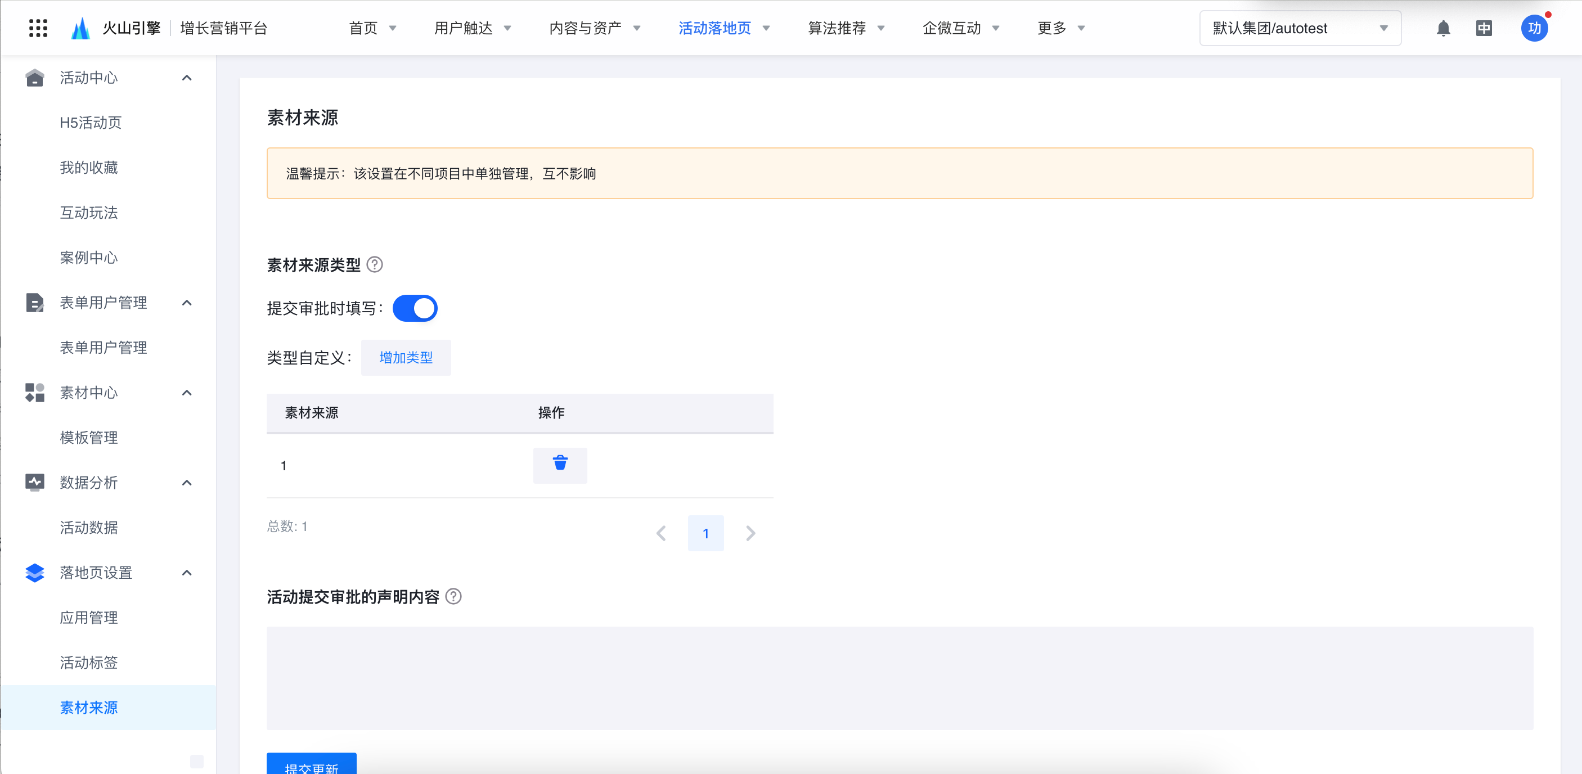Image resolution: width=1582 pixels, height=774 pixels.
Task: Open the app grid launcher icon
Action: coord(38,28)
